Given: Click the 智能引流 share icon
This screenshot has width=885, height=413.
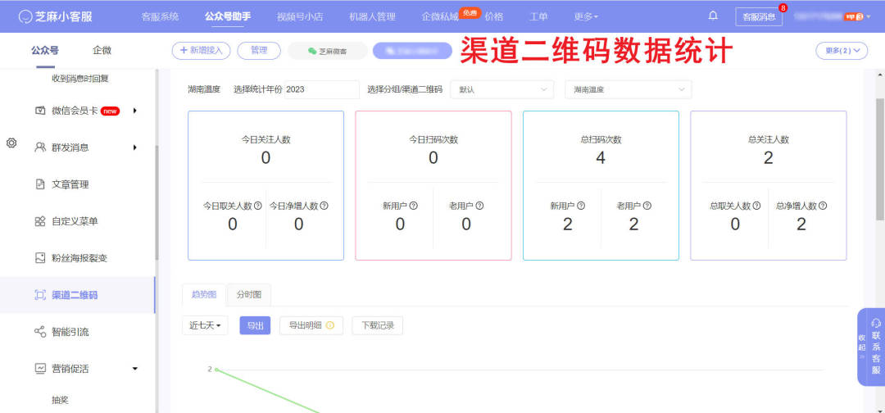Looking at the screenshot, I should click(x=40, y=333).
